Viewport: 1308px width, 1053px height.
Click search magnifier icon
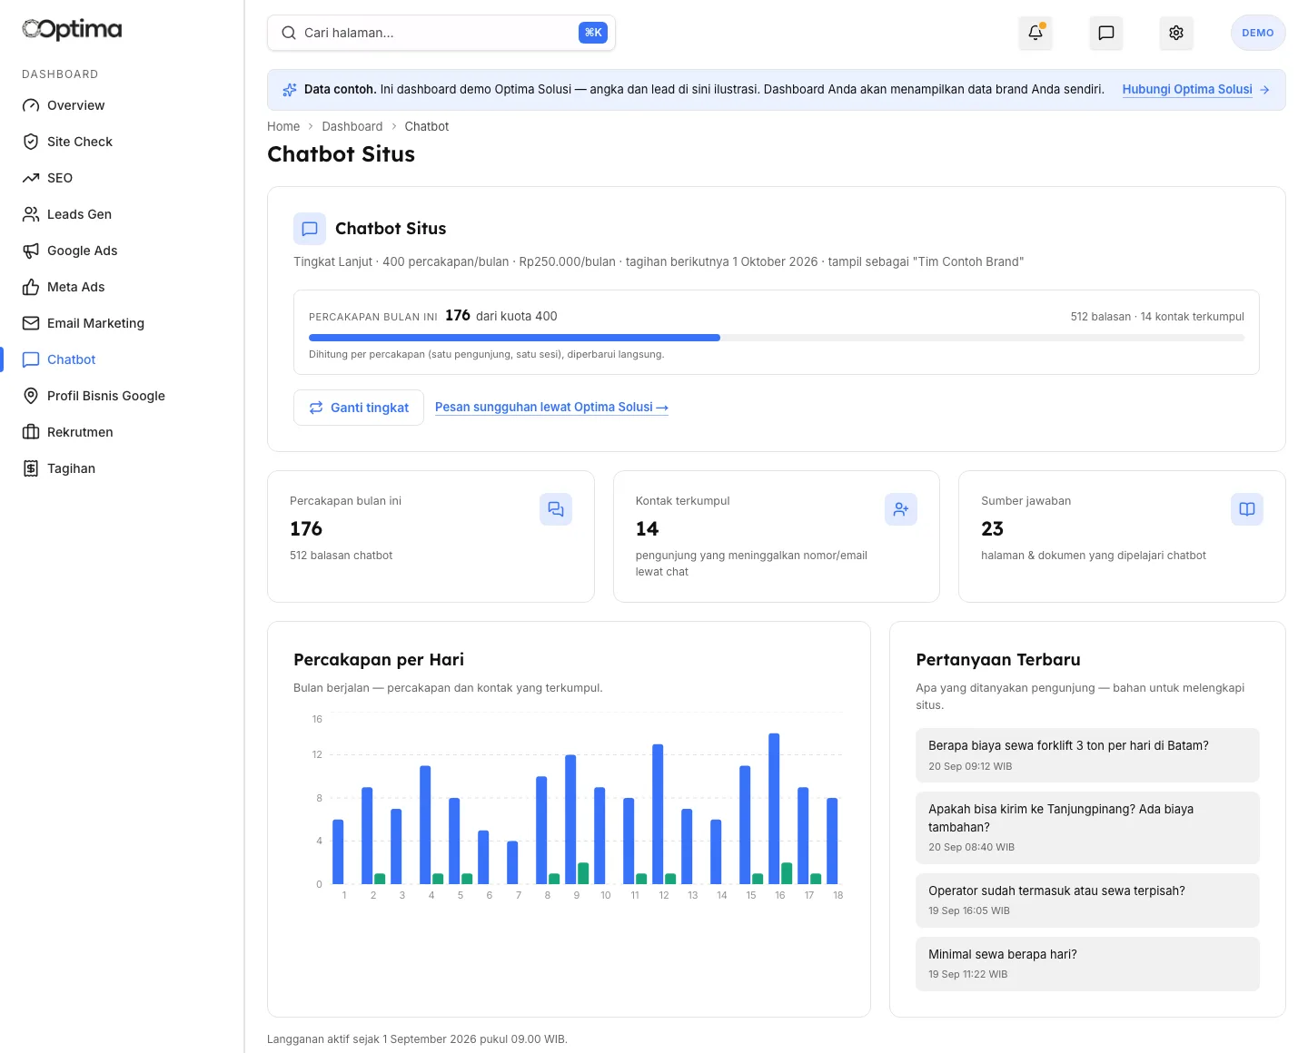(x=289, y=33)
